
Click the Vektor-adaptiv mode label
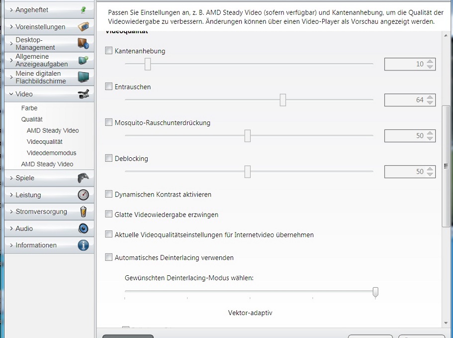250,313
